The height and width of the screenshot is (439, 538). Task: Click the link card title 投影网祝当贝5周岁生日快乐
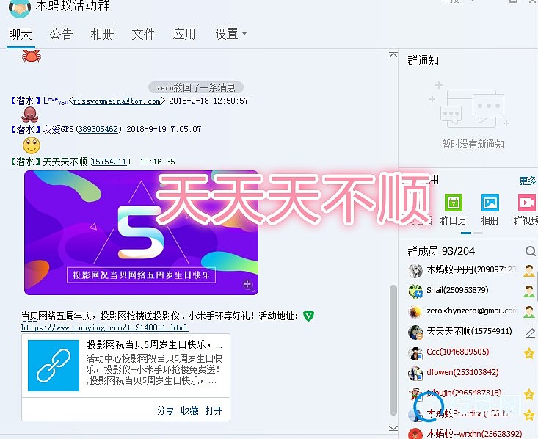[x=155, y=344]
